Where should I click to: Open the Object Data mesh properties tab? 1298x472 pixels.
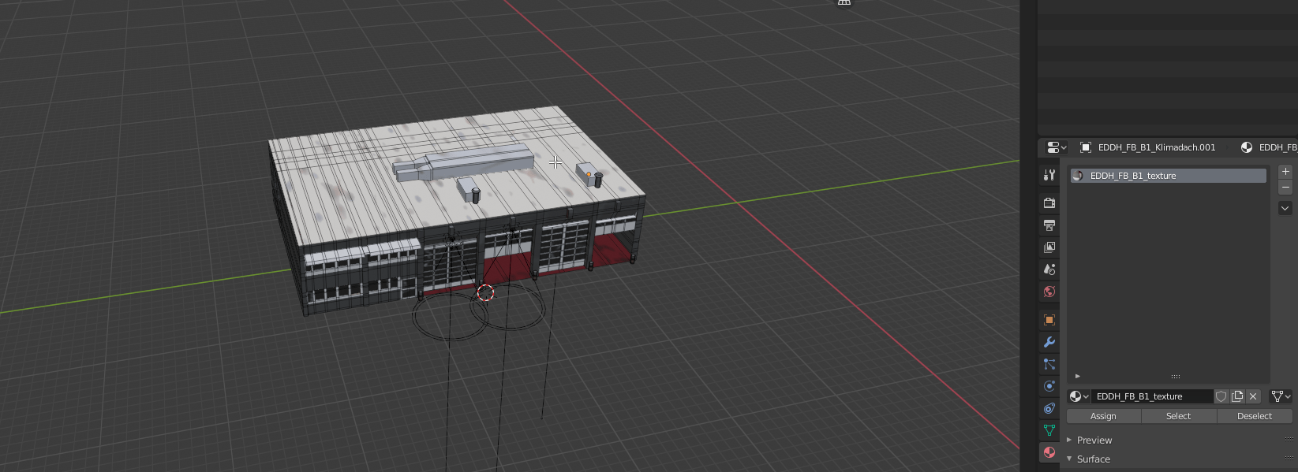tap(1049, 430)
